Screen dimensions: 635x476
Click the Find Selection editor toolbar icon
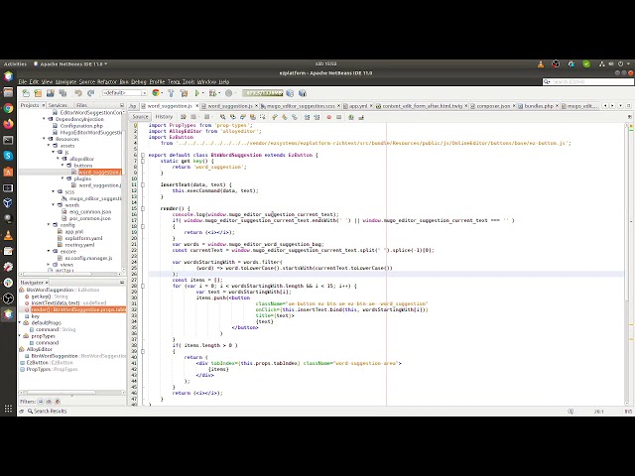[x=222, y=117]
